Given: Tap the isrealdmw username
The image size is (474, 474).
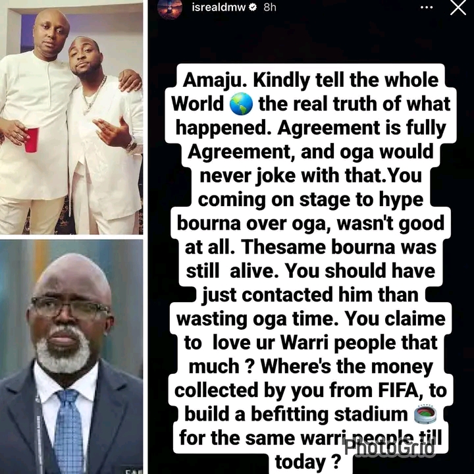Looking at the screenshot, I should (219, 7).
